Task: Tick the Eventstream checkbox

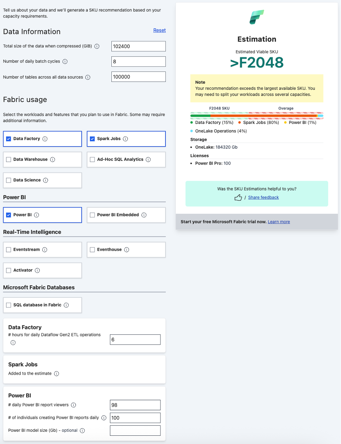Action: (9, 250)
